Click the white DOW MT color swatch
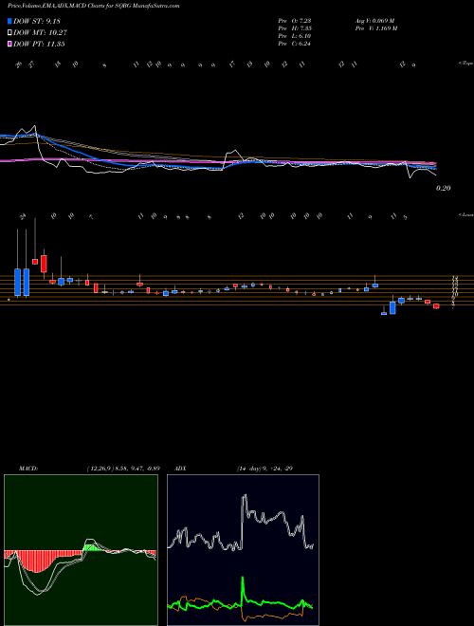474x626 pixels. pyautogui.click(x=10, y=33)
